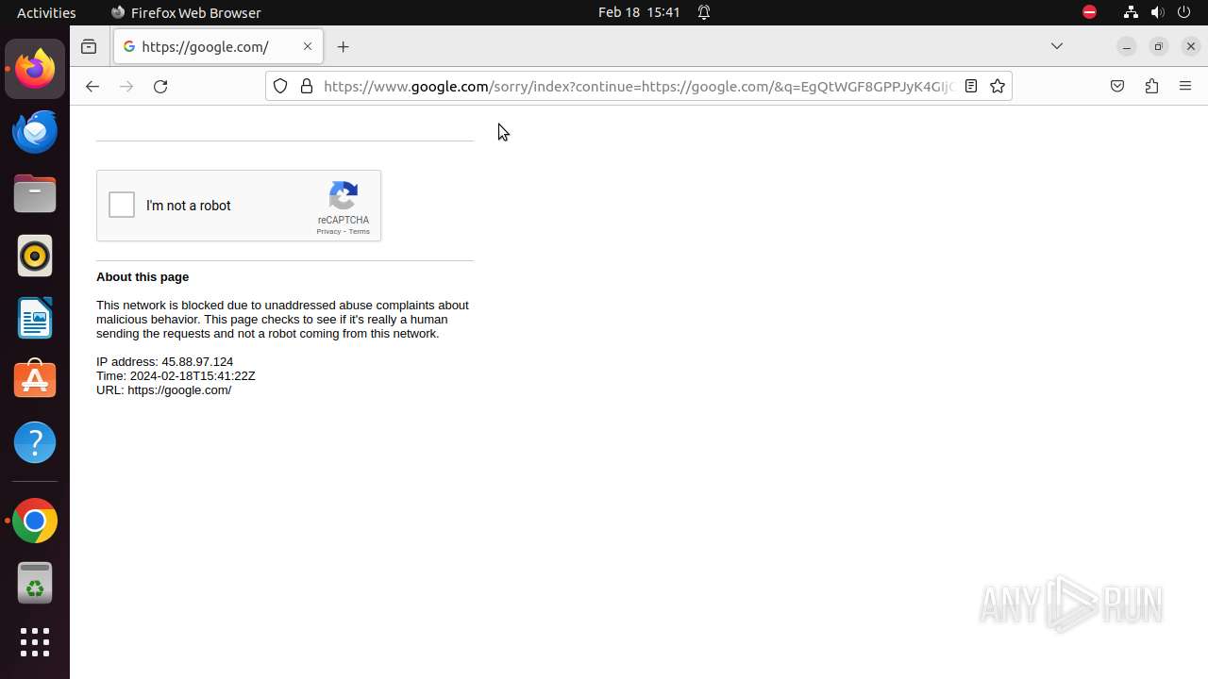Open the Extensions puzzle icon

tap(1151, 86)
